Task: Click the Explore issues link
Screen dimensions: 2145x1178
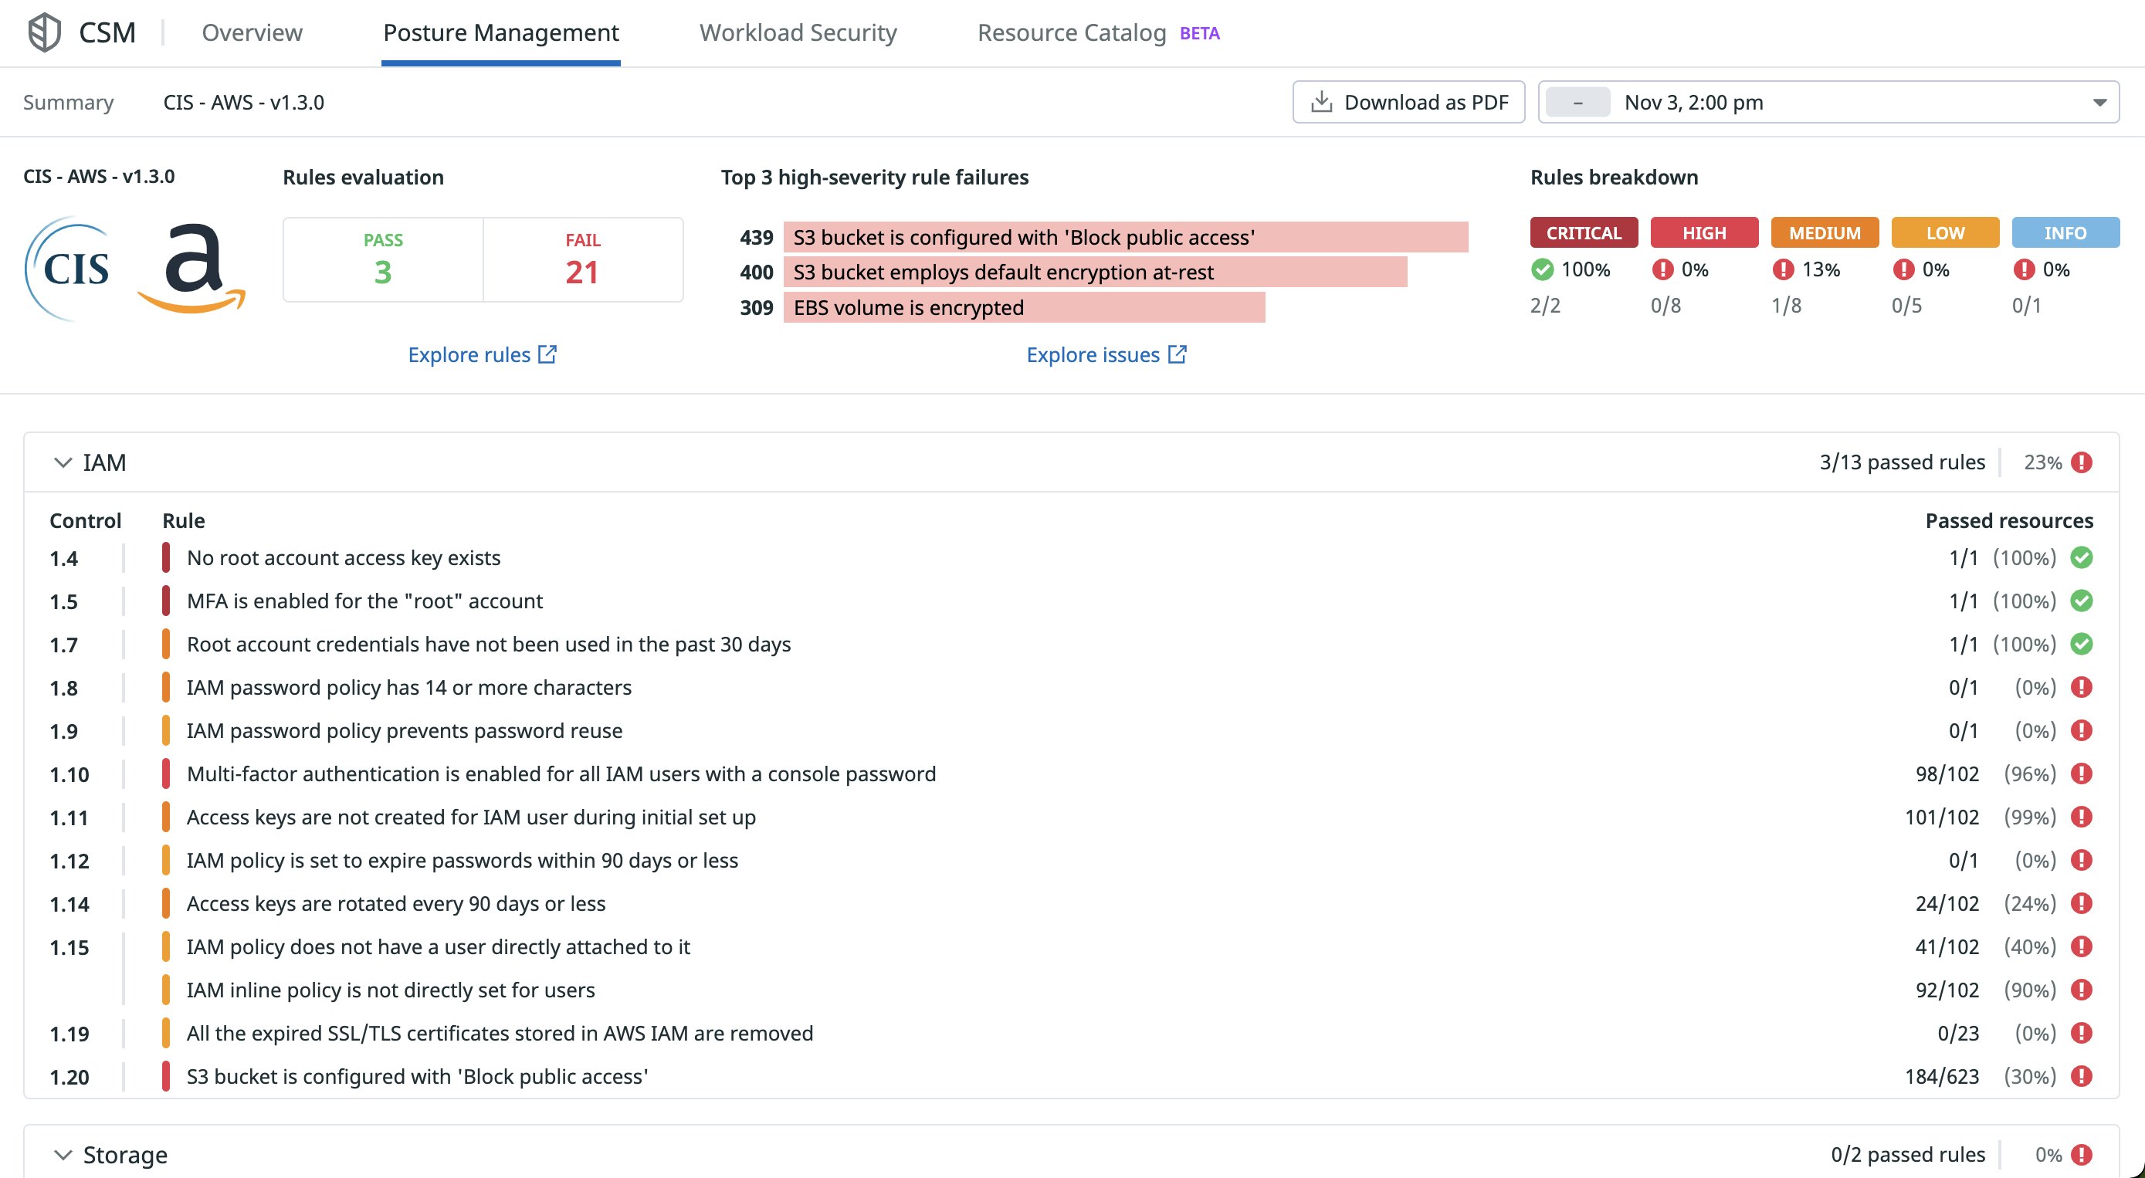Action: tap(1095, 354)
